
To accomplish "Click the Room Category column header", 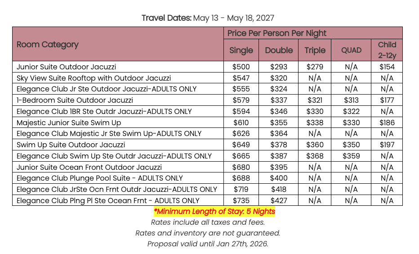I will point(48,45).
